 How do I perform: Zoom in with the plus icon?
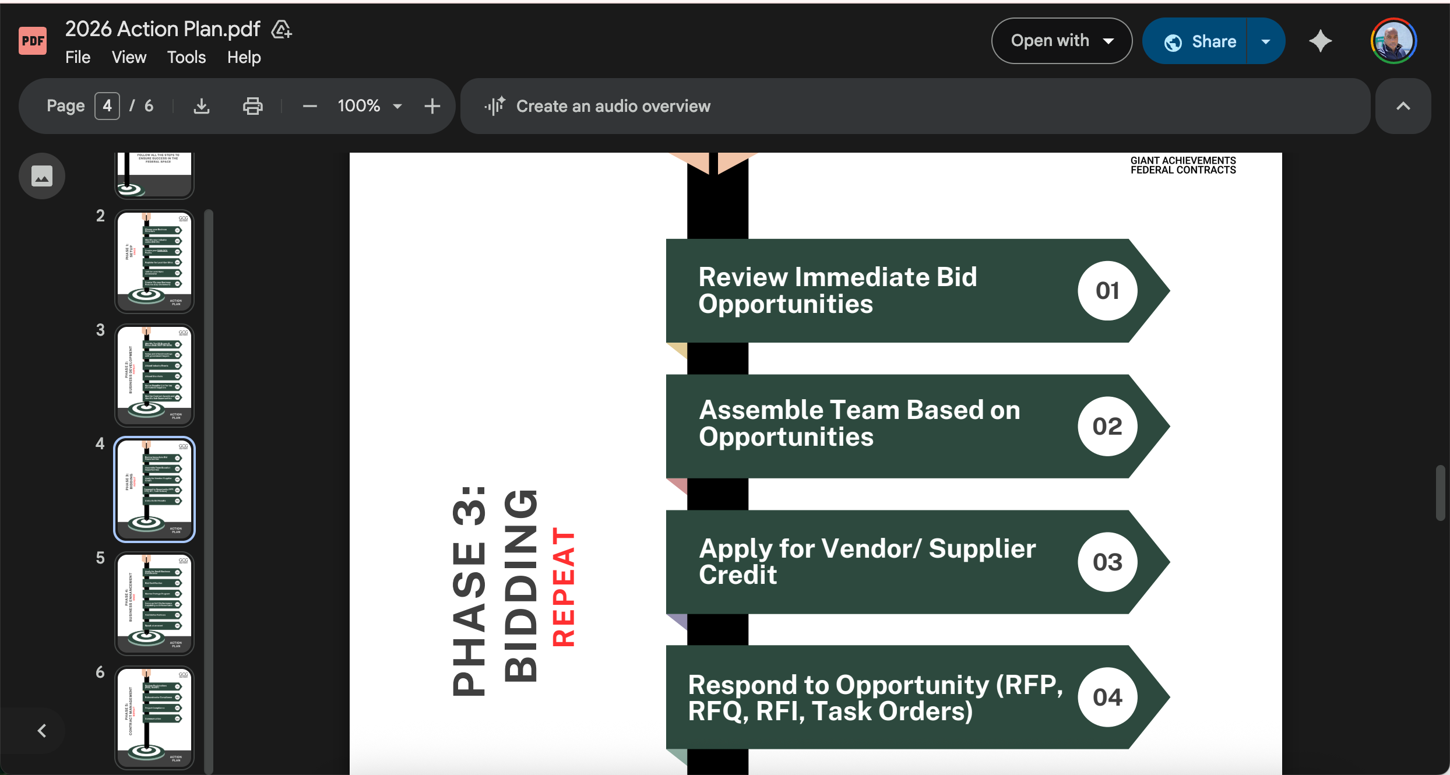point(432,106)
